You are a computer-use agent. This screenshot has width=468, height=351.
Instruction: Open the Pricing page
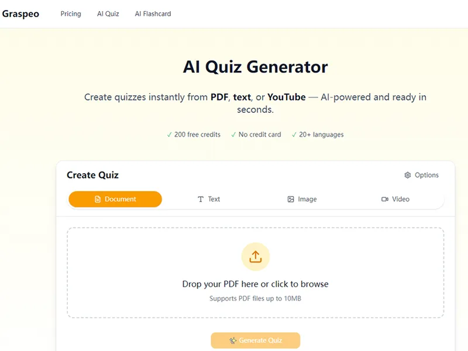(x=71, y=14)
